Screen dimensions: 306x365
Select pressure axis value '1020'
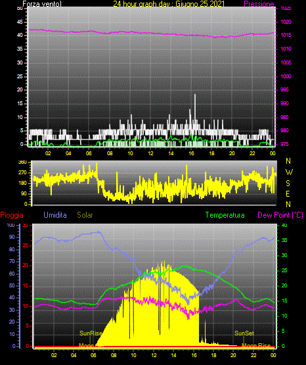[x=286, y=22]
